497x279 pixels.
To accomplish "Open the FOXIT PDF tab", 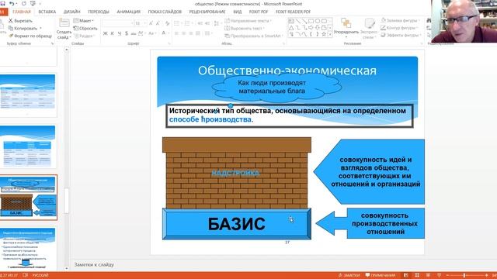I will click(x=259, y=12).
